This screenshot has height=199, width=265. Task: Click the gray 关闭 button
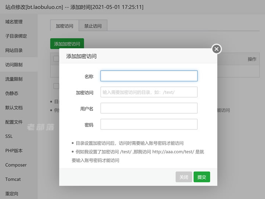coord(184,177)
